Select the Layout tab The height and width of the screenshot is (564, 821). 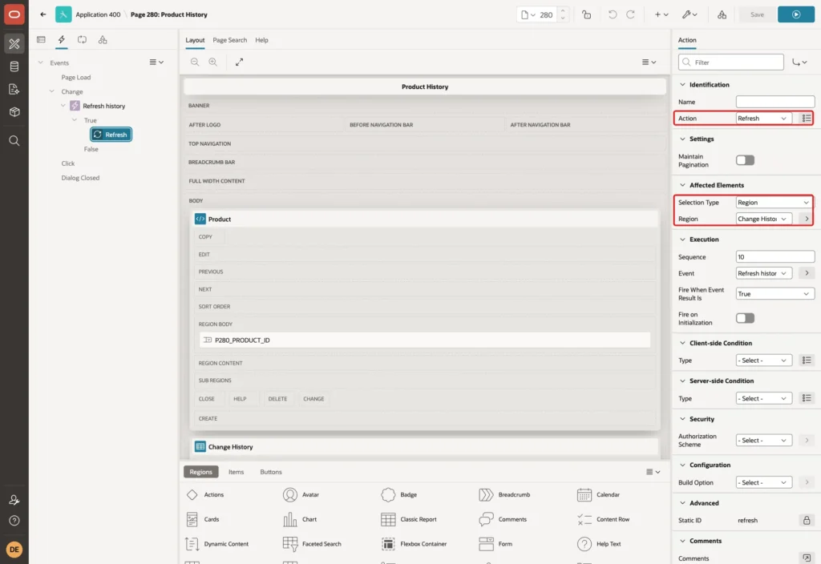(195, 40)
